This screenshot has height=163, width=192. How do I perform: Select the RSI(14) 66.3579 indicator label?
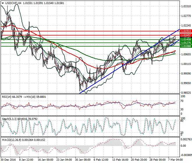(12, 97)
